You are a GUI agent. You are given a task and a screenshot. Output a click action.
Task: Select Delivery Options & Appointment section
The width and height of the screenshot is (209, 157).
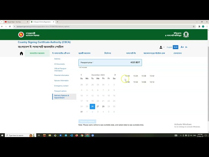point(64,97)
